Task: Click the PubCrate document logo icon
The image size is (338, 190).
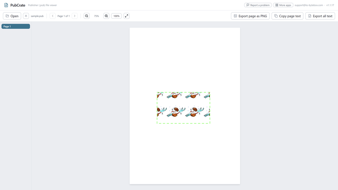Action: pos(6,5)
